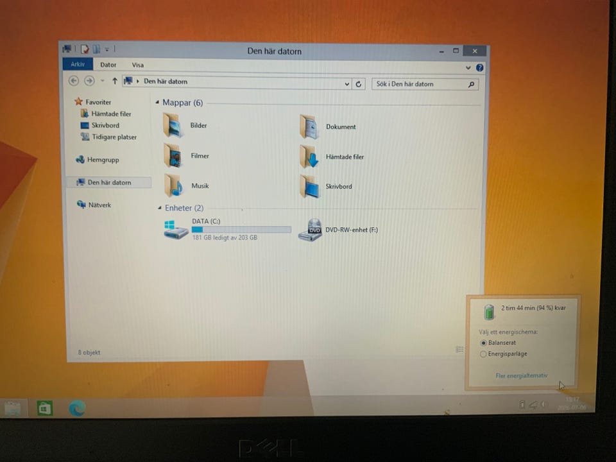
Task: Switch to the Dator ribbon tab
Action: point(108,65)
